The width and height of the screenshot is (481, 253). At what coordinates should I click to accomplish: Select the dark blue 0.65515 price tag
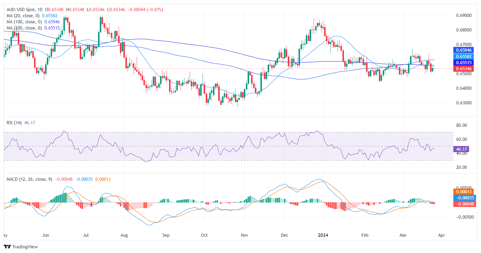point(464,63)
